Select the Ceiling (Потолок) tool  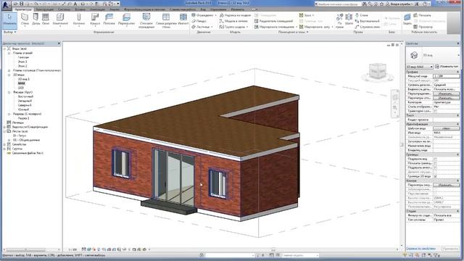tap(109, 20)
